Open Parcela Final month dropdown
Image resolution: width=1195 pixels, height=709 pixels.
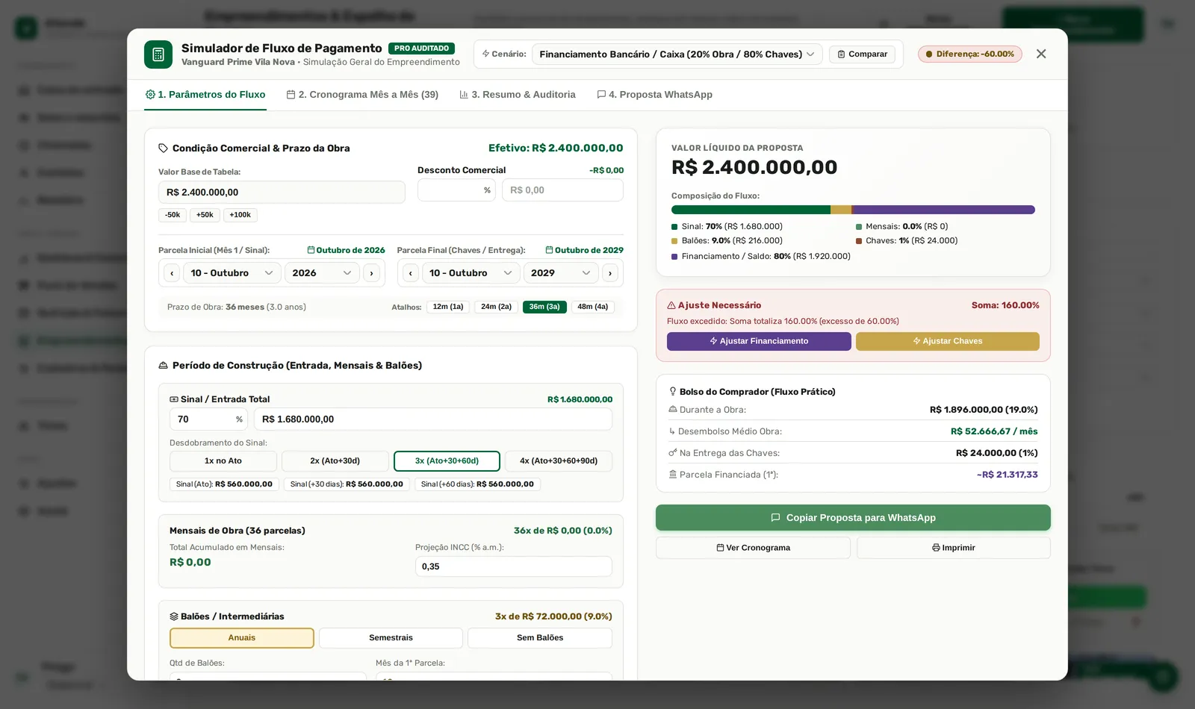471,273
